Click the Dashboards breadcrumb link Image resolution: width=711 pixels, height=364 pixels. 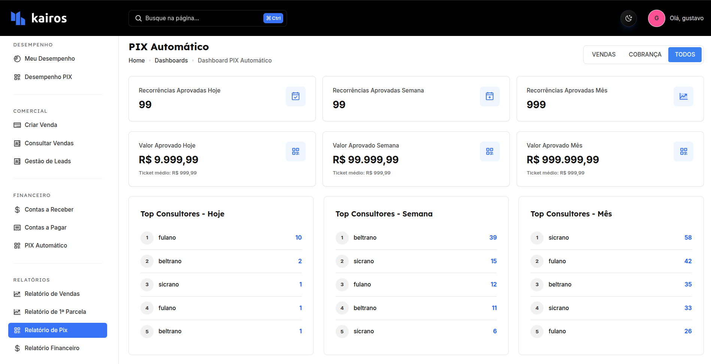(171, 61)
